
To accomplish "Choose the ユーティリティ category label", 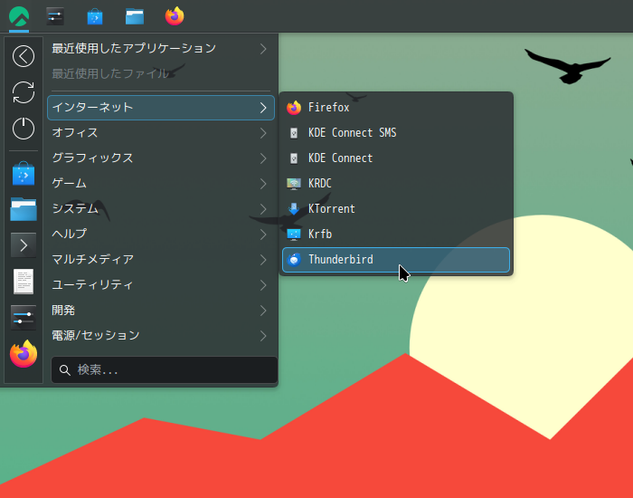I will coord(92,285).
